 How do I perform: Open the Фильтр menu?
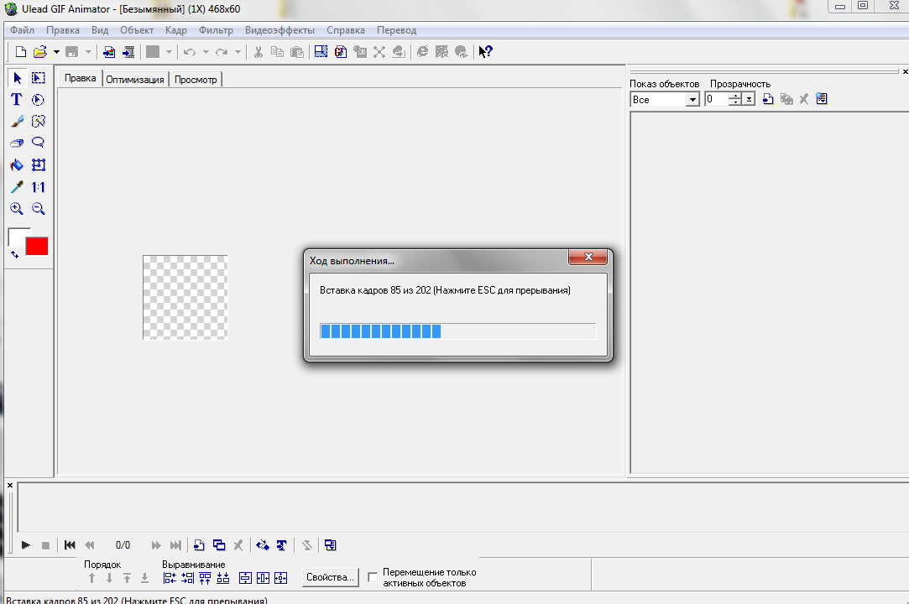[216, 30]
